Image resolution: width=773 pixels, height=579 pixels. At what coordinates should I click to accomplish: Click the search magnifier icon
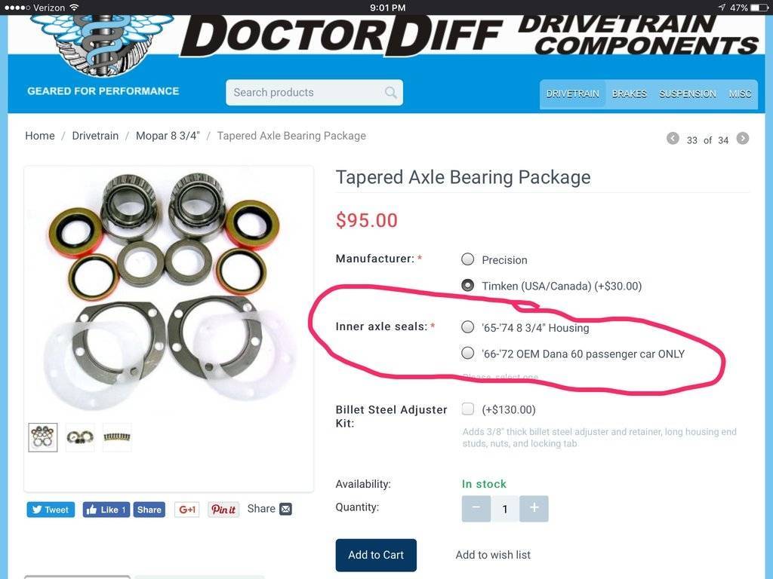390,92
